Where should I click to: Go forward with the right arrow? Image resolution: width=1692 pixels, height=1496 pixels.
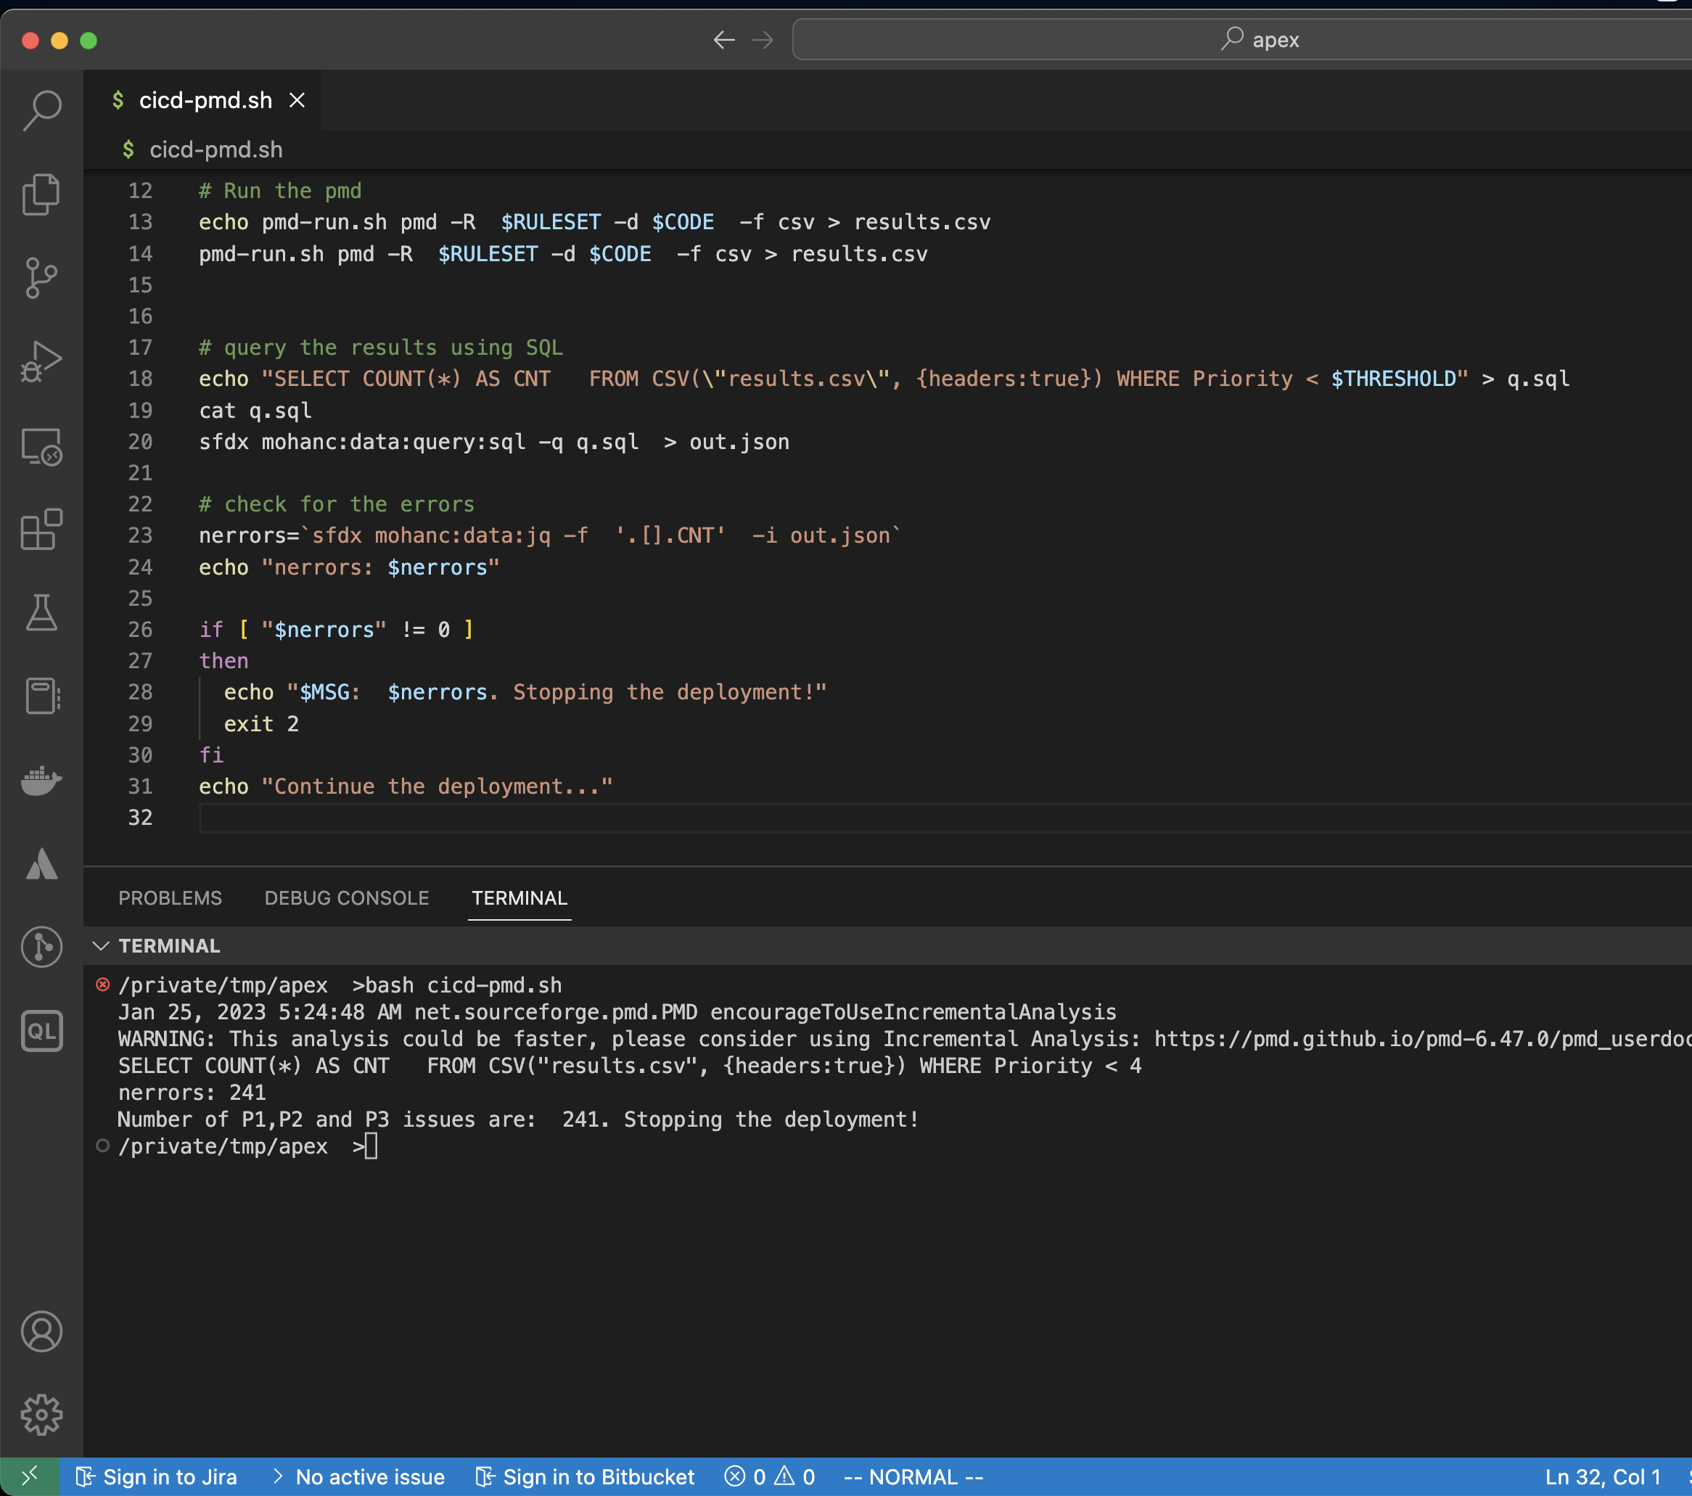click(x=763, y=40)
